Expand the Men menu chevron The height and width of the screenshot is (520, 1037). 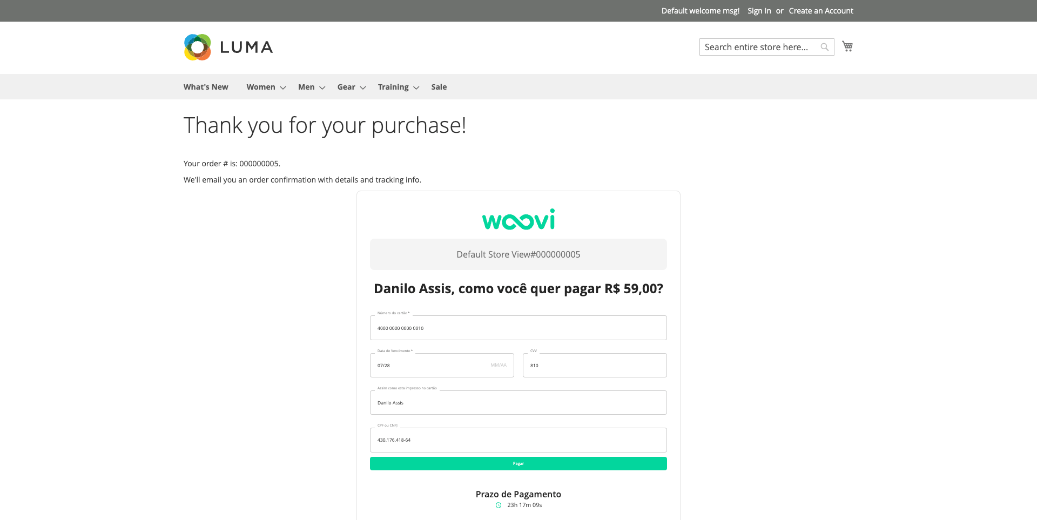click(322, 87)
